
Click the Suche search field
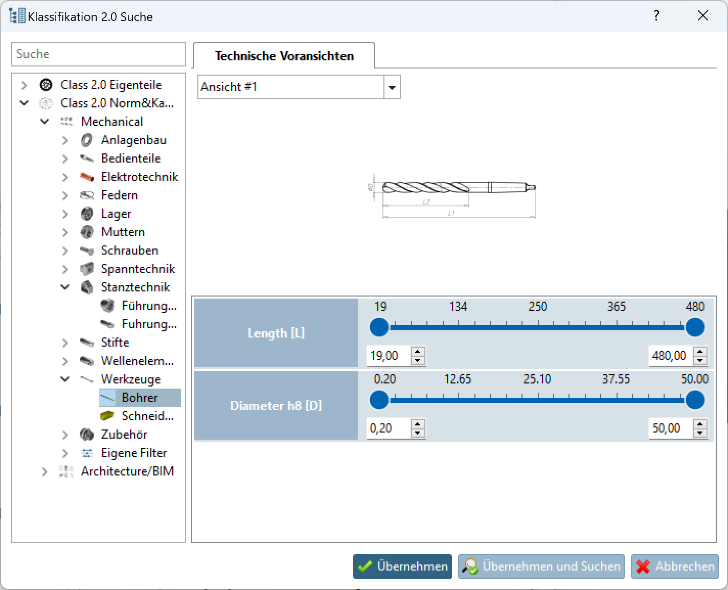pyautogui.click(x=98, y=54)
